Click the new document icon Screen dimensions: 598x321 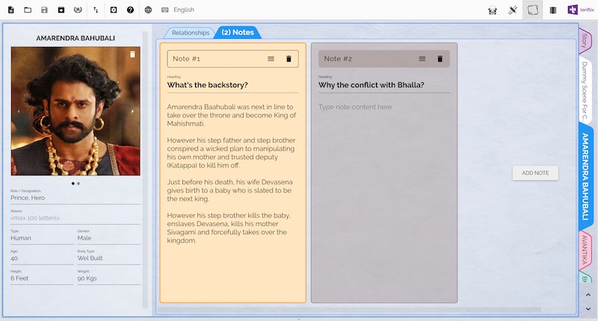coord(11,10)
